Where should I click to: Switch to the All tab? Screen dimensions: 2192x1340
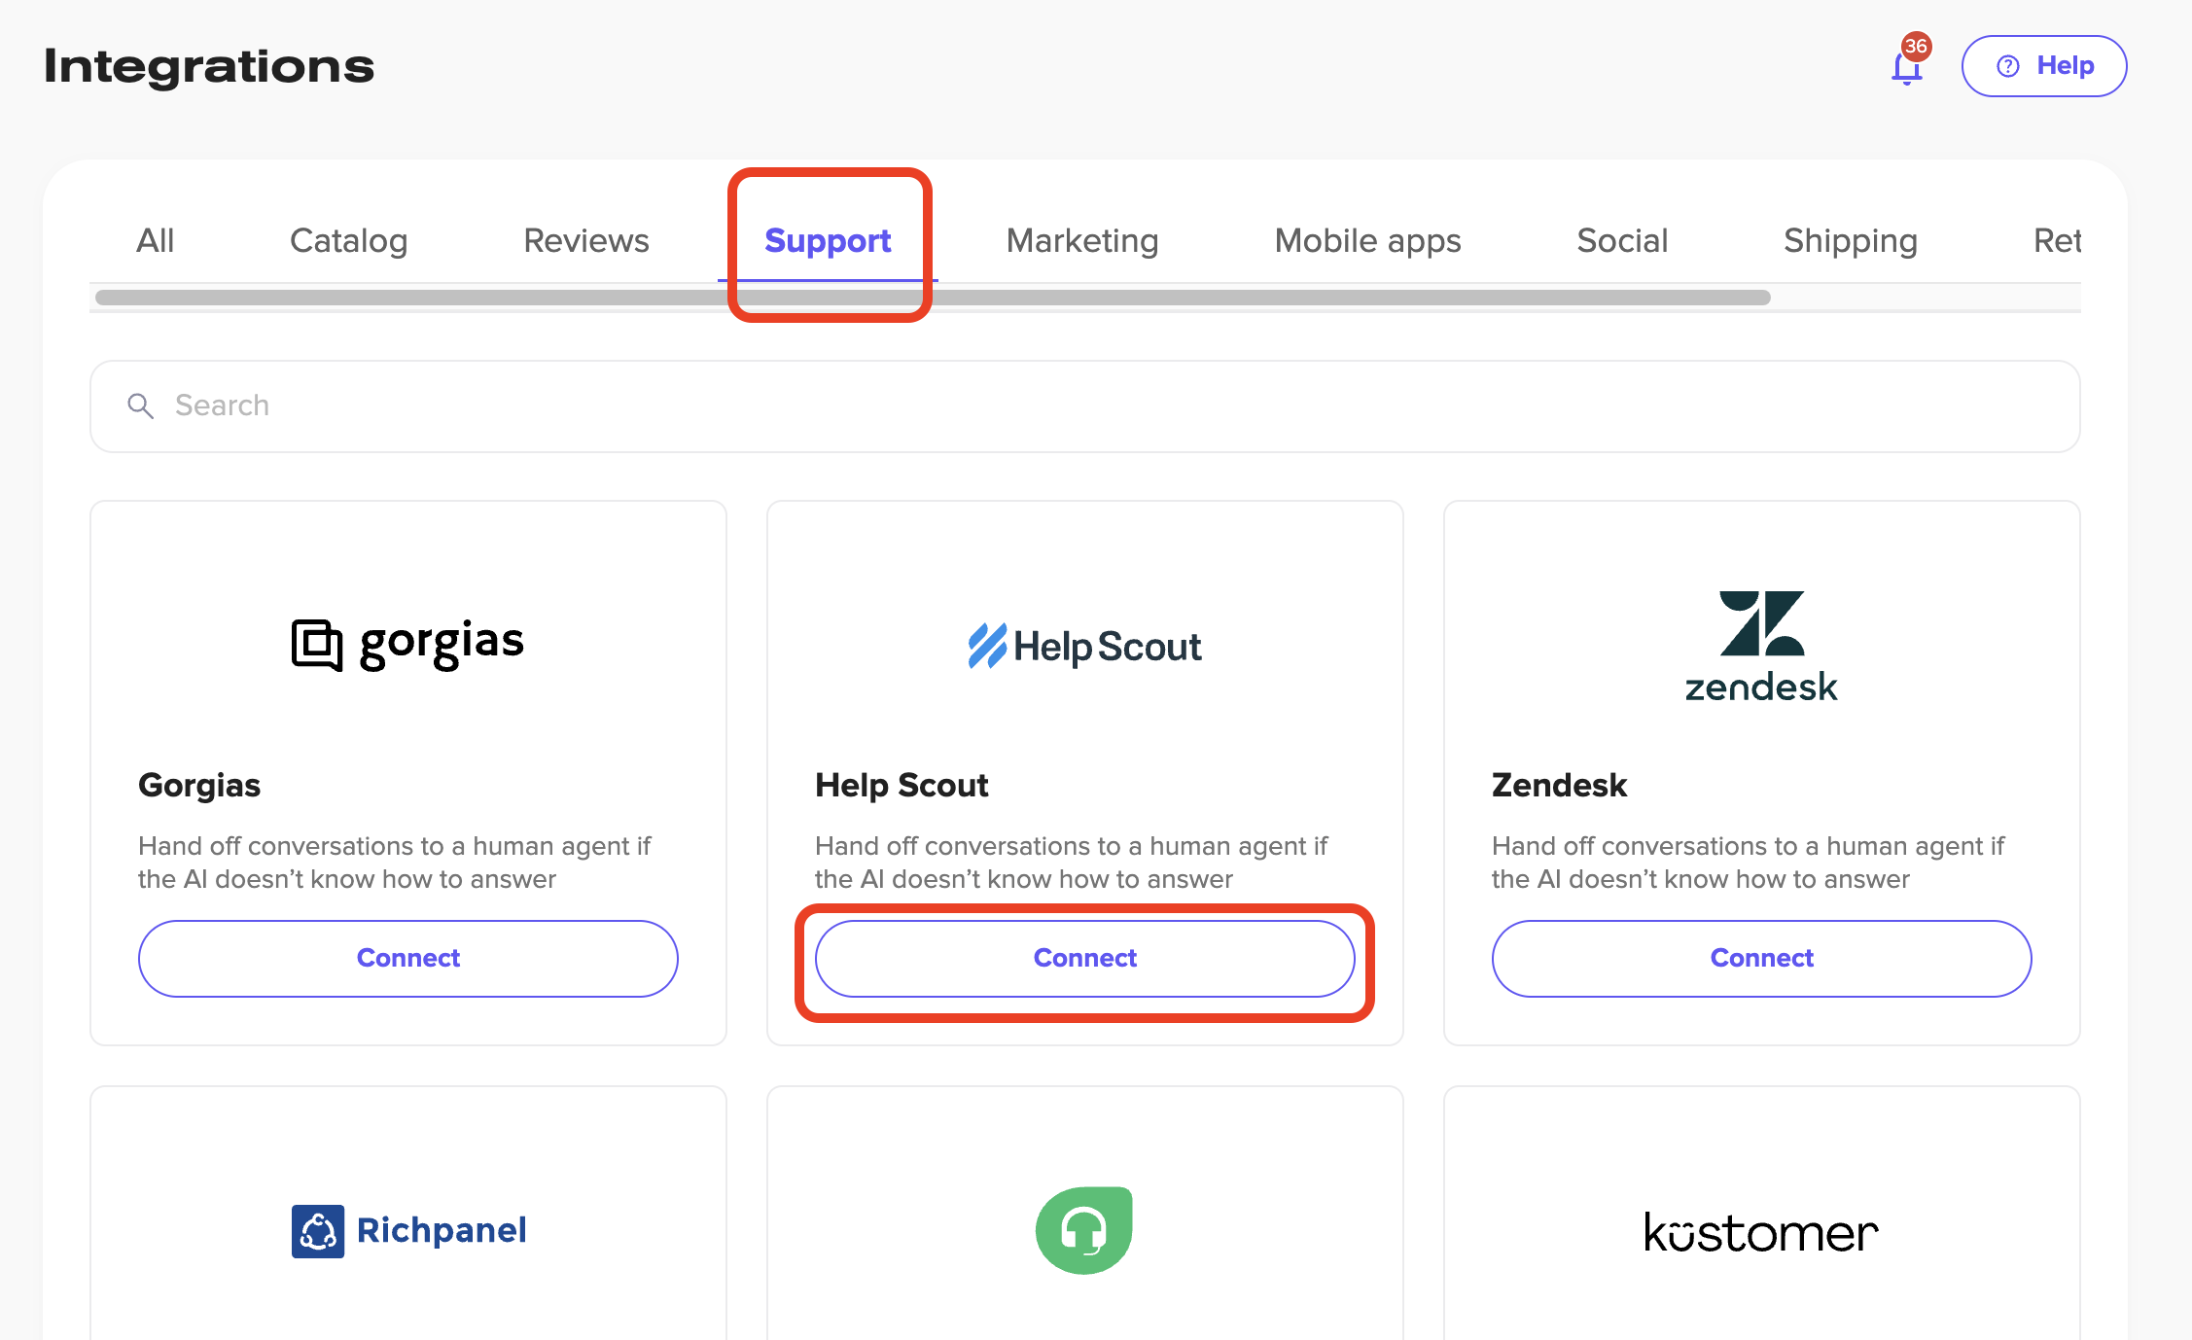156,240
